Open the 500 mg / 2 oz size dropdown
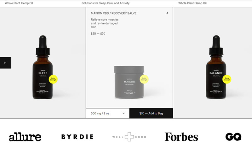Image resolution: width=252 pixels, height=153 pixels. [108, 113]
